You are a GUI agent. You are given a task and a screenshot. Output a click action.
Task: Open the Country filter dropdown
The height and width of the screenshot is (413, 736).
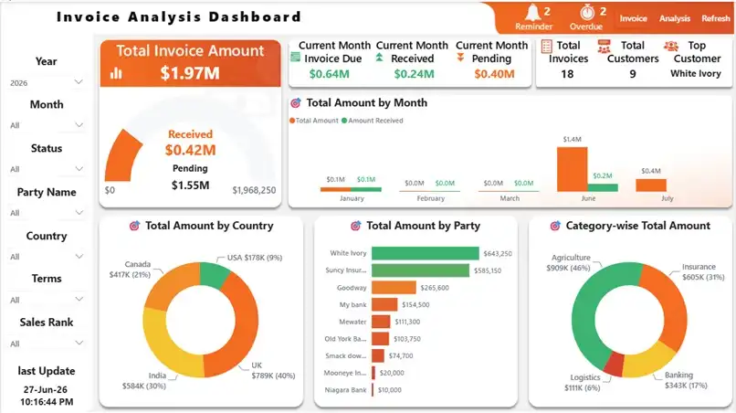[46, 257]
